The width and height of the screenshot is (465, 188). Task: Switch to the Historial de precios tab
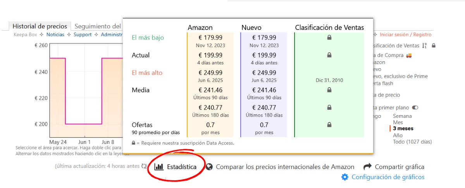click(40, 26)
